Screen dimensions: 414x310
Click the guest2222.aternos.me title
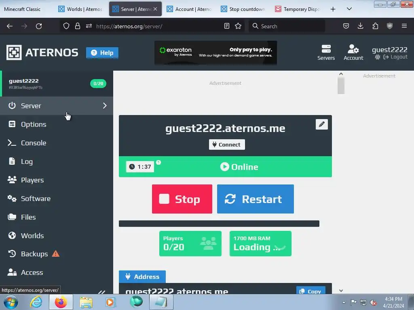[225, 128]
